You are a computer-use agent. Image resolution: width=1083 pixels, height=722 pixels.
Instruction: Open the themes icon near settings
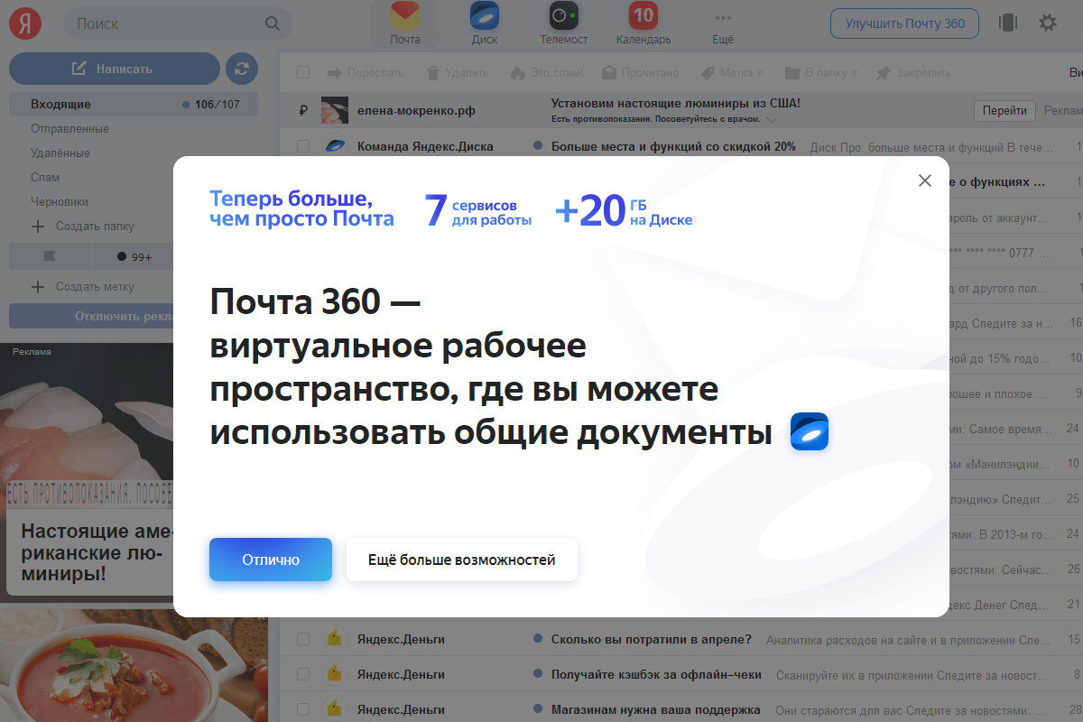coord(1008,23)
